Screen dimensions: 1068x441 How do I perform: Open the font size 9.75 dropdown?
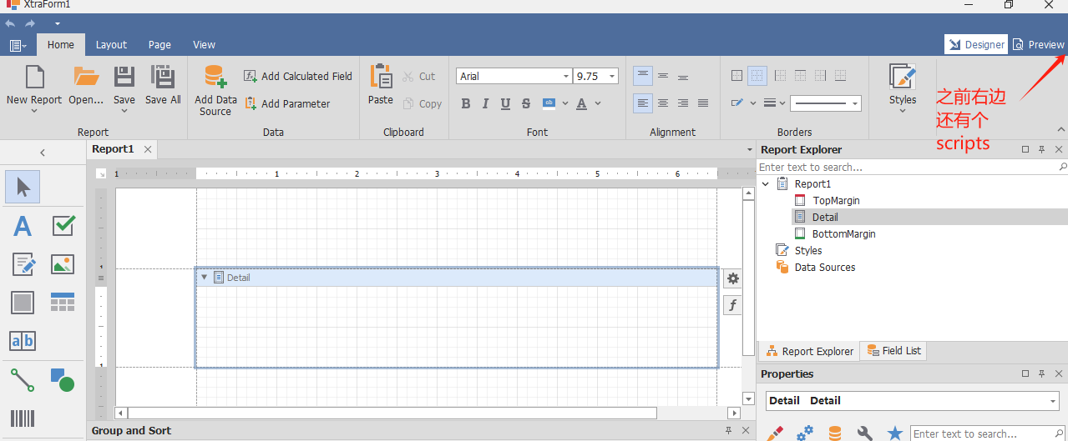612,76
